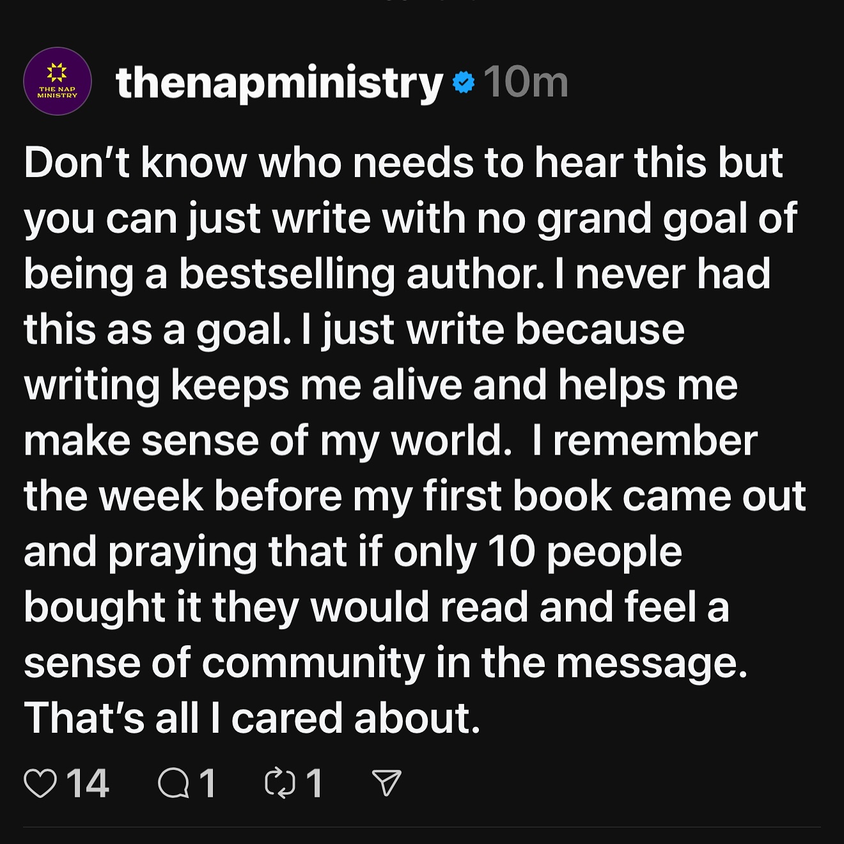Open the thenapministry username profile link
Image resolution: width=844 pixels, height=844 pixels.
pyautogui.click(x=279, y=83)
